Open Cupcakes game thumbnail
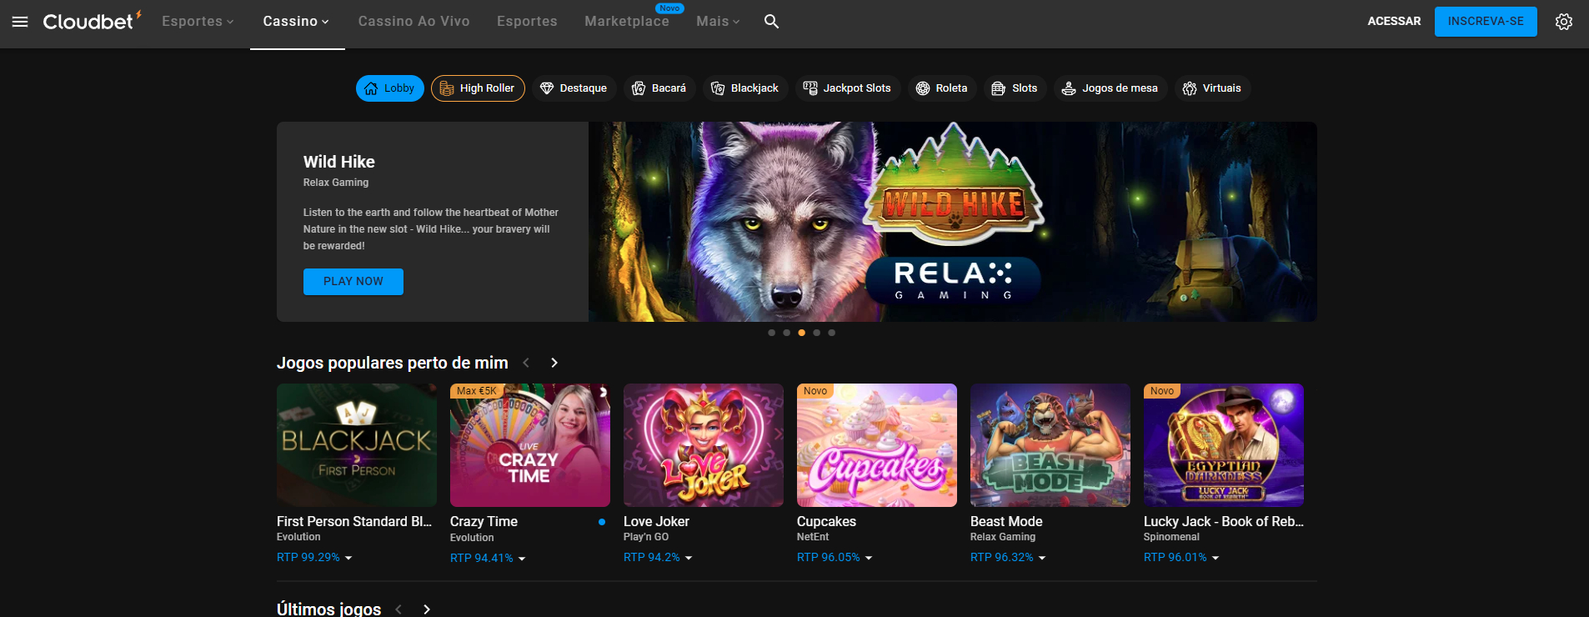 (877, 445)
